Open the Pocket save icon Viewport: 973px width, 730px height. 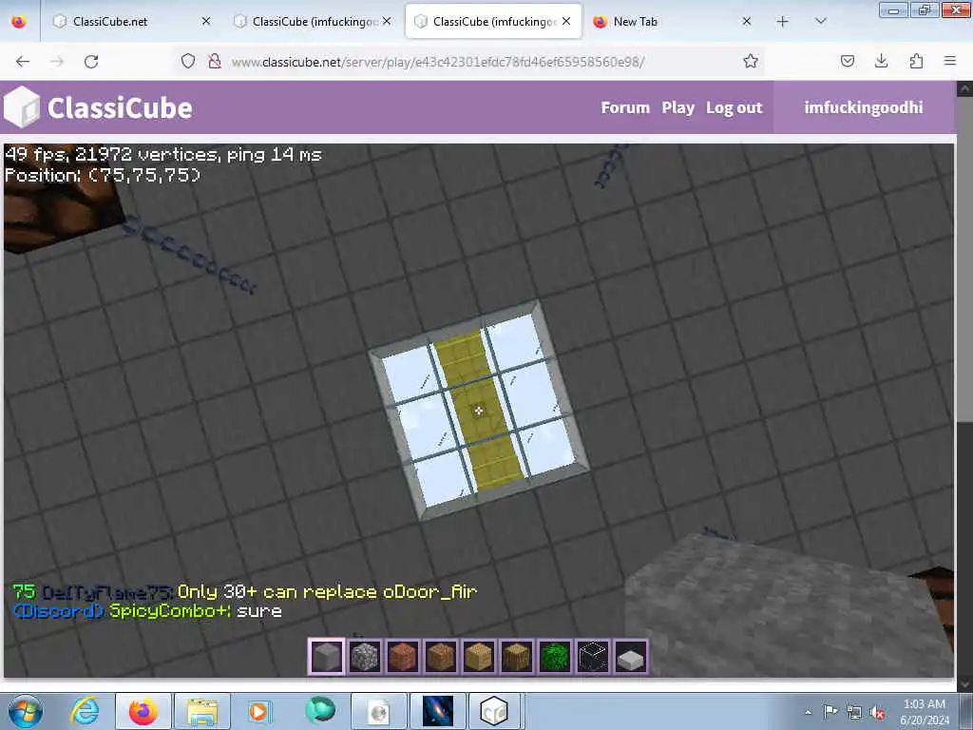[x=848, y=62]
